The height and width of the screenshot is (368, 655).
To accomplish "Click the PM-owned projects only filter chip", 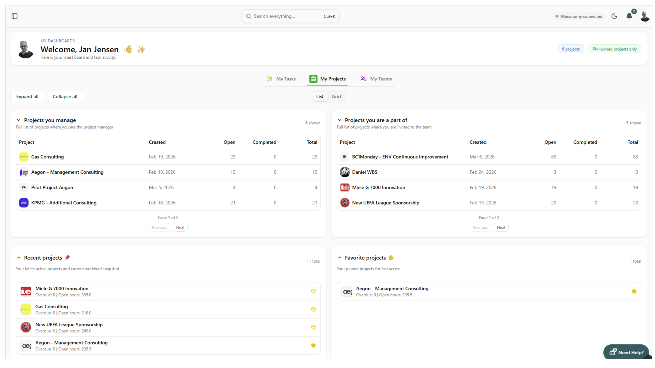I will tap(614, 49).
